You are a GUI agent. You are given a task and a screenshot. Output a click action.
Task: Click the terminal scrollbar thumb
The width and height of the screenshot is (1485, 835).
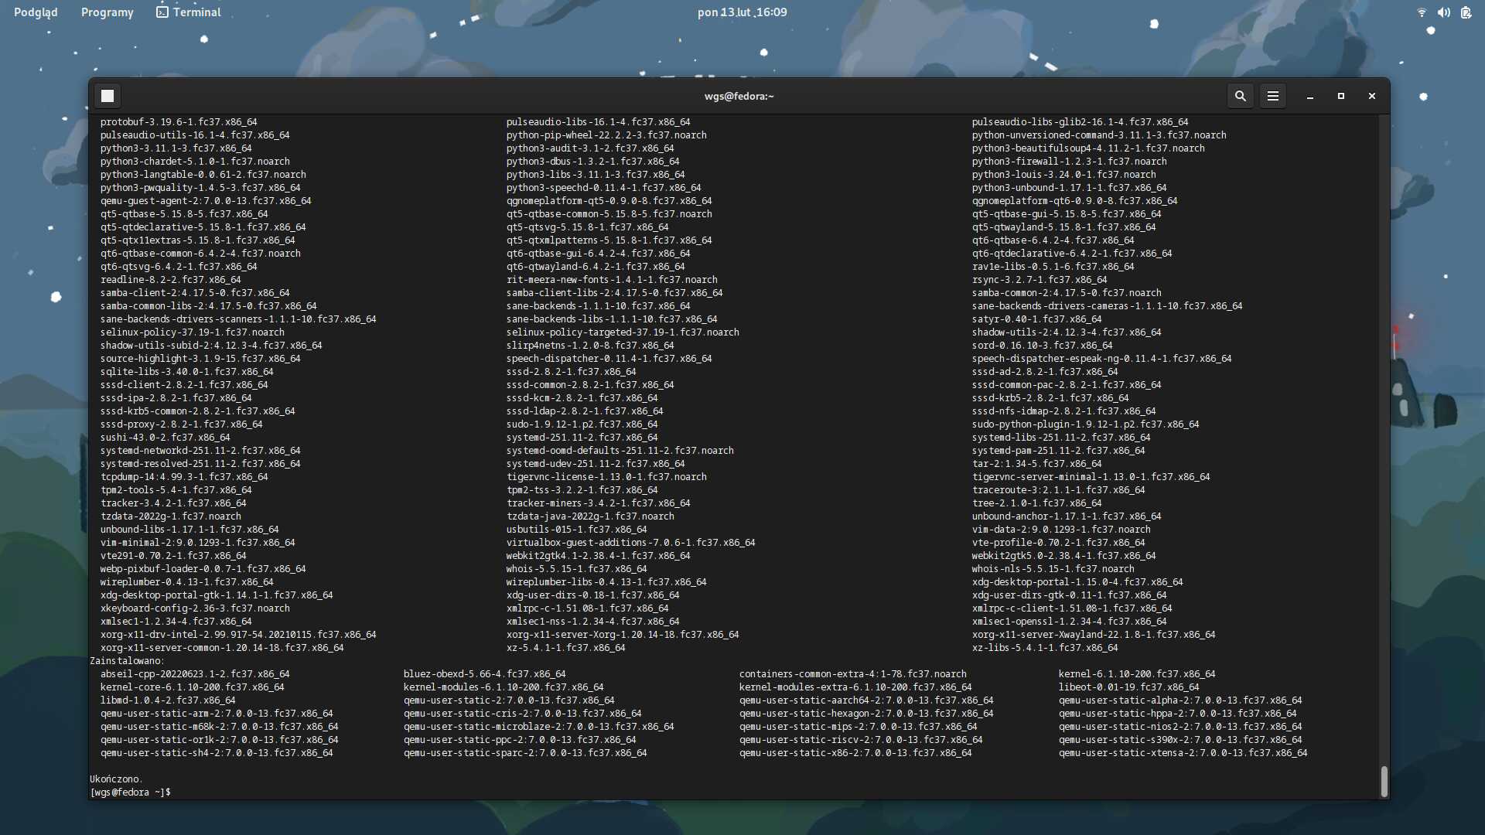(1384, 781)
